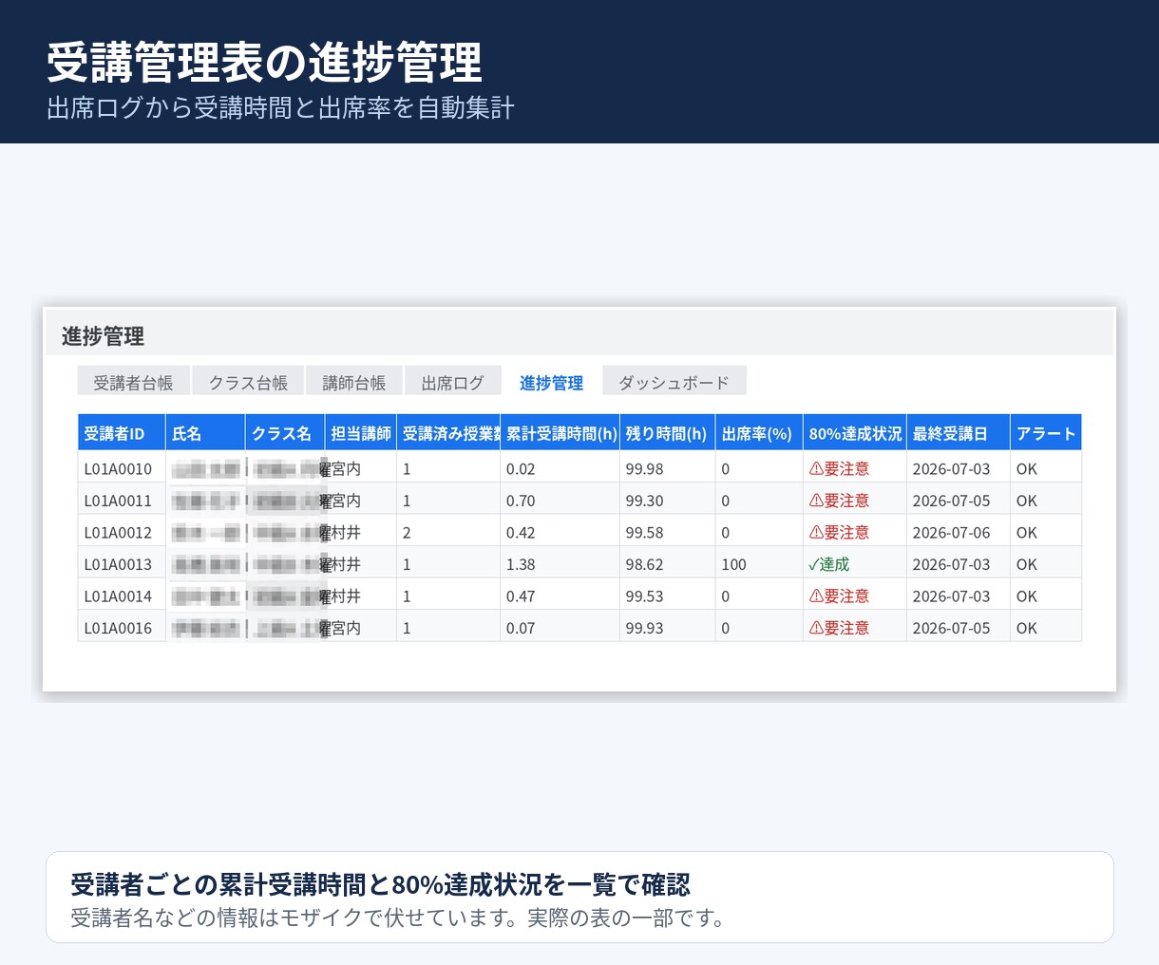
Task: Open the 出席ログ tab
Action: (x=453, y=382)
